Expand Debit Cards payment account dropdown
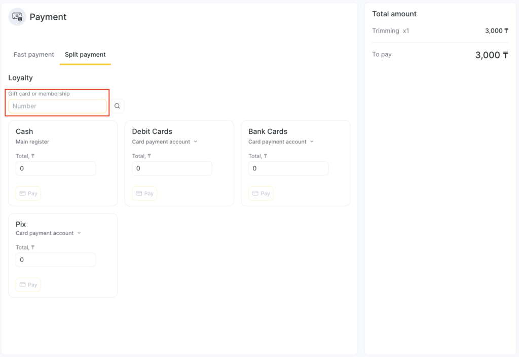This screenshot has height=357, width=519. (x=165, y=142)
